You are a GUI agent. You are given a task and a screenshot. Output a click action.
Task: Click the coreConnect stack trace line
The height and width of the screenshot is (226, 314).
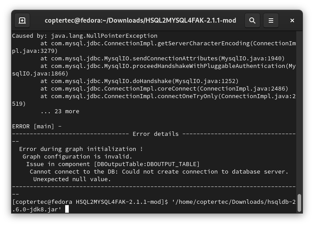pos(164,89)
